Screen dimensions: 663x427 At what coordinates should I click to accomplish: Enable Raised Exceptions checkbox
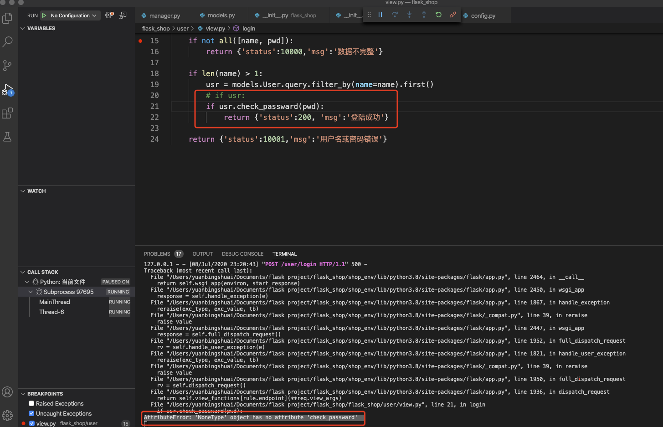click(31, 404)
